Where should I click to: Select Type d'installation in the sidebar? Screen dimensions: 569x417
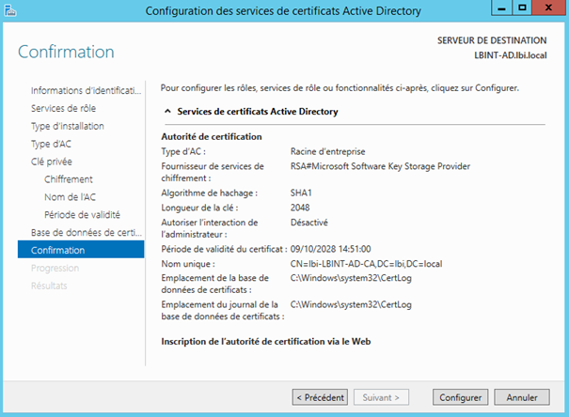point(68,126)
